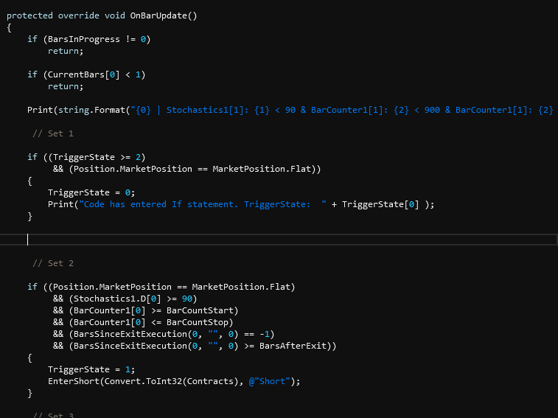558x418 pixels.
Task: Click the OnBarUpdate method name
Action: (x=161, y=15)
